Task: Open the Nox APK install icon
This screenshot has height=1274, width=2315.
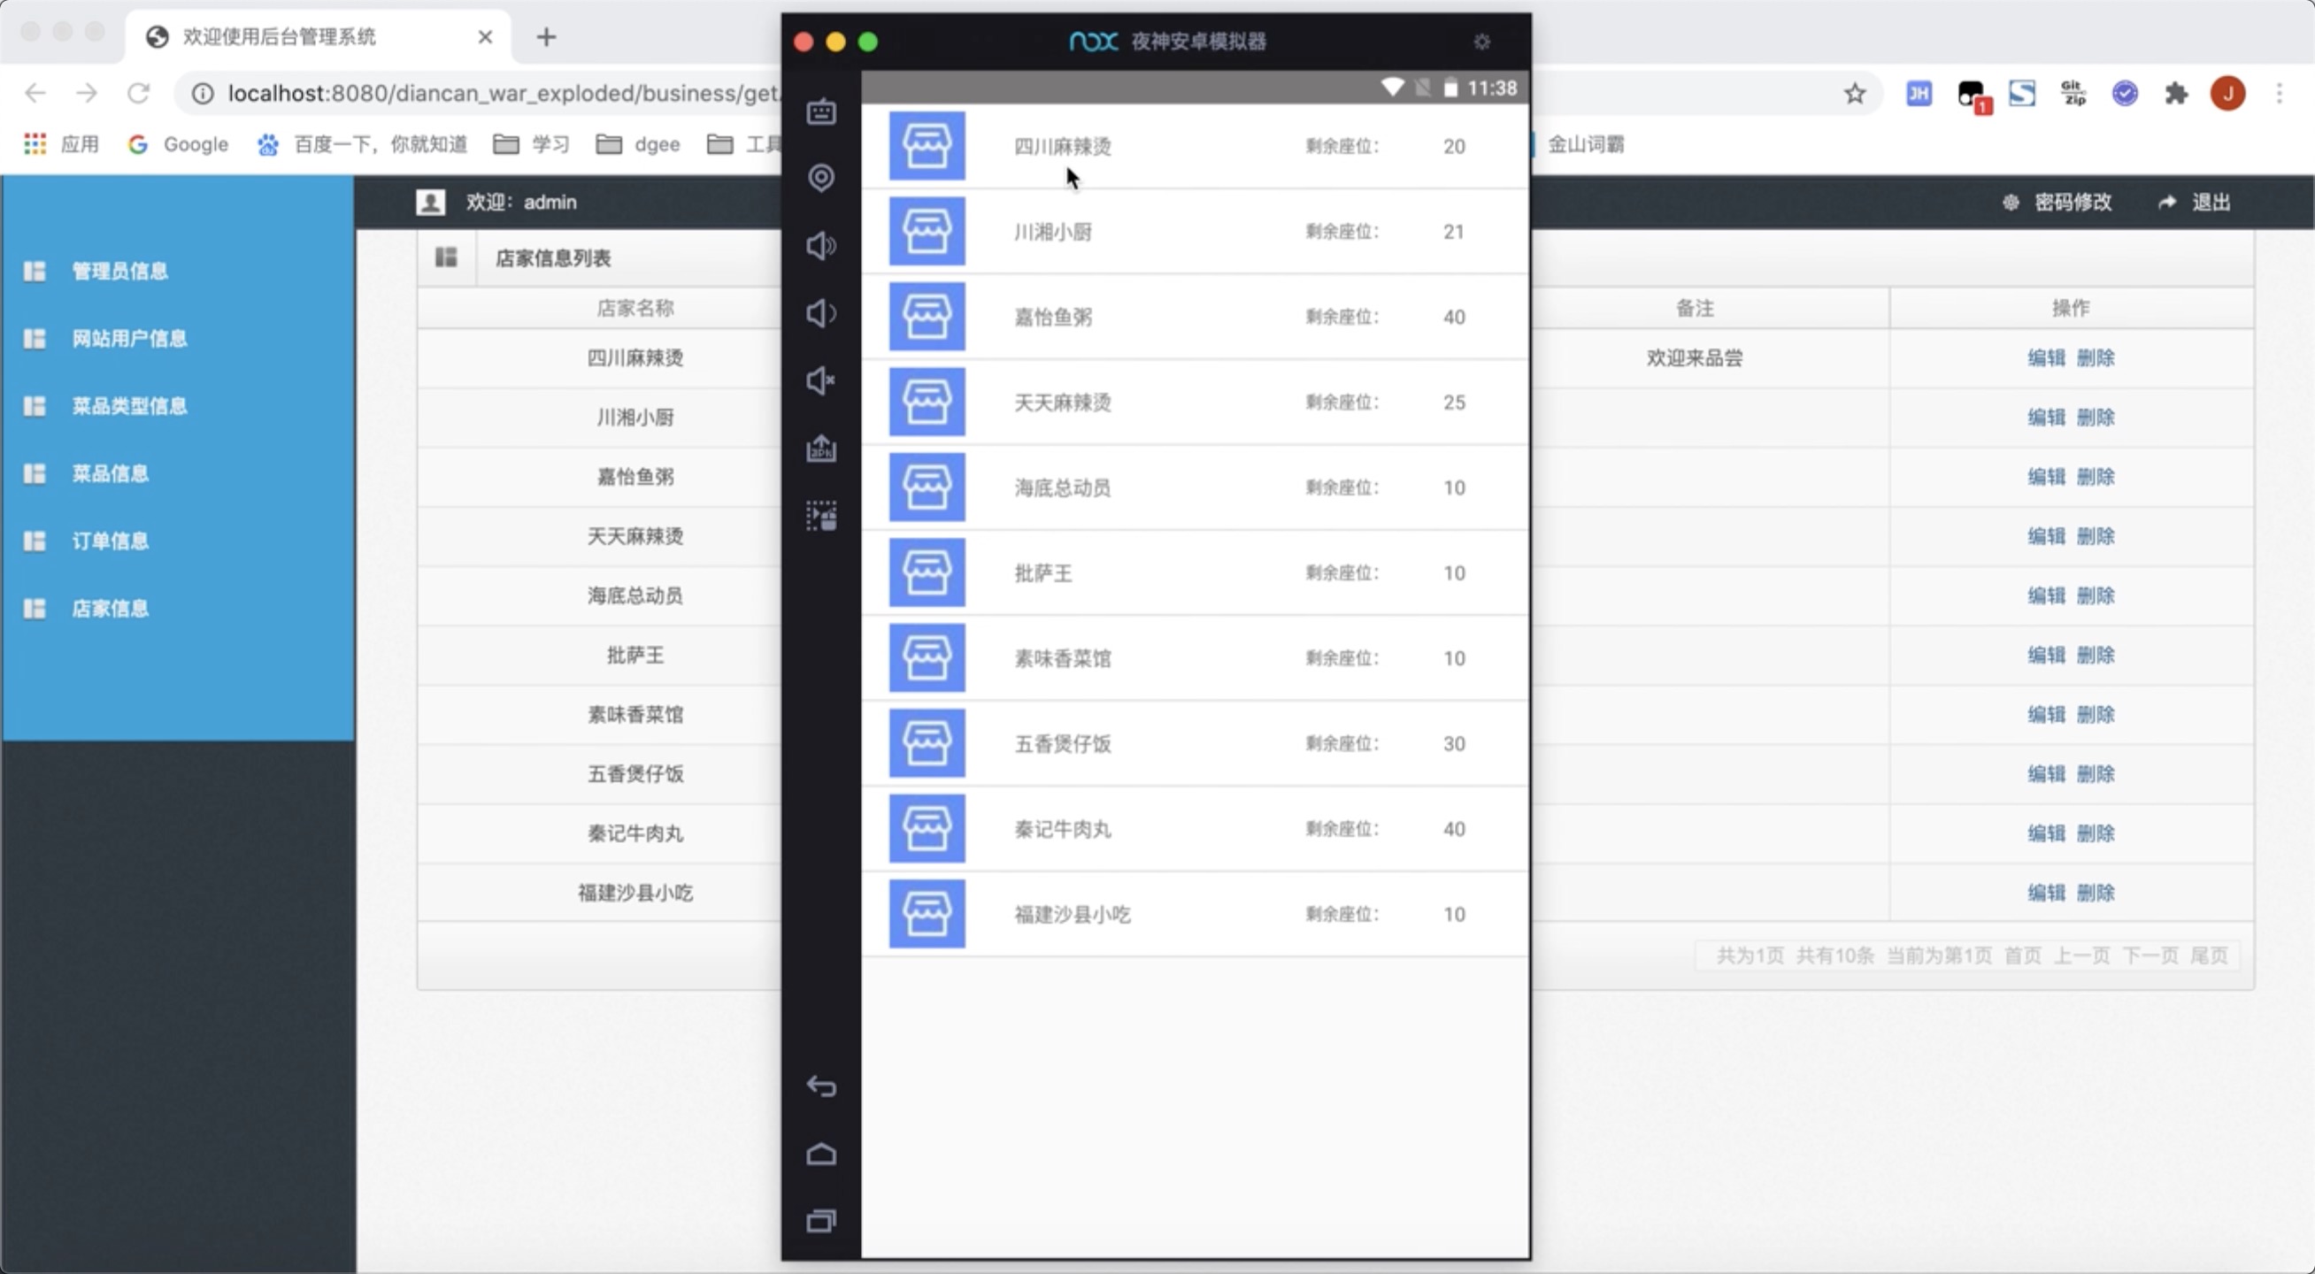Action: click(x=820, y=449)
